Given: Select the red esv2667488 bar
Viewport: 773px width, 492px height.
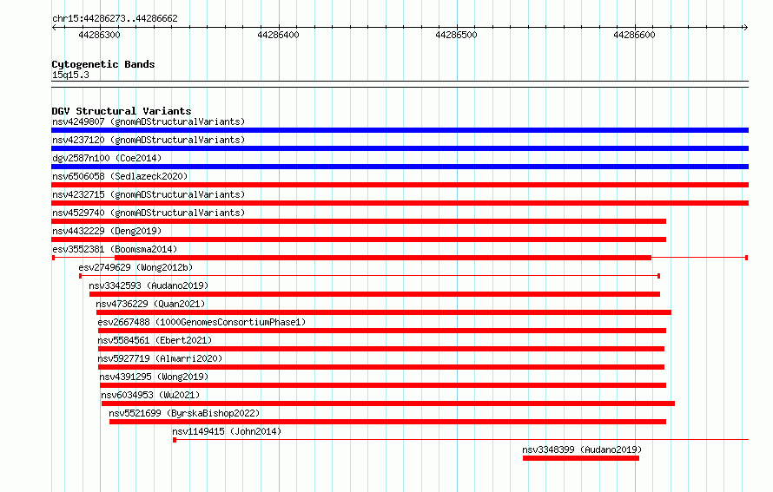Looking at the screenshot, I should pyautogui.click(x=382, y=331).
